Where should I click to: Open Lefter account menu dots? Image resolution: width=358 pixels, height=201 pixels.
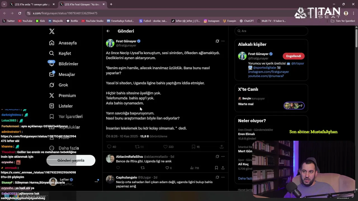pos(96,181)
